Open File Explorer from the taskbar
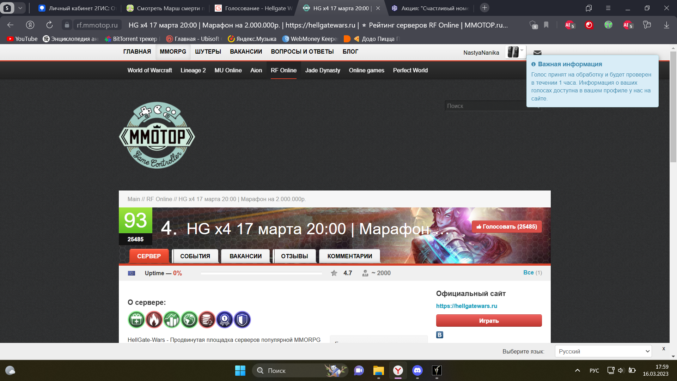Screen dimensions: 677x381 coord(378,370)
